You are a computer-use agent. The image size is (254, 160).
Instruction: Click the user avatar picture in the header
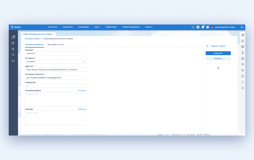pos(213,27)
